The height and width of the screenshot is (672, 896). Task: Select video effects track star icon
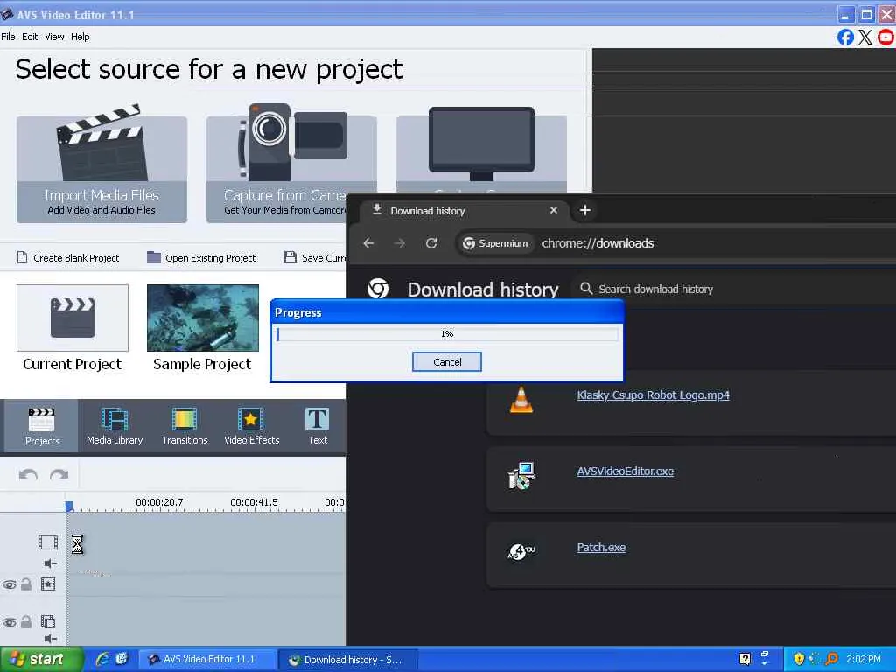tap(48, 584)
